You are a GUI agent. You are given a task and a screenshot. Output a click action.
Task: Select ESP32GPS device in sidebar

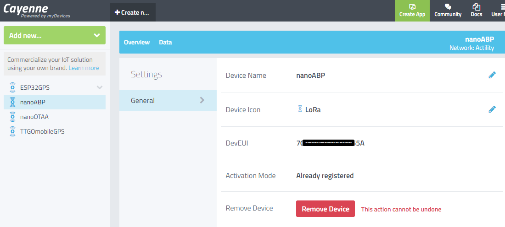pyautogui.click(x=55, y=87)
